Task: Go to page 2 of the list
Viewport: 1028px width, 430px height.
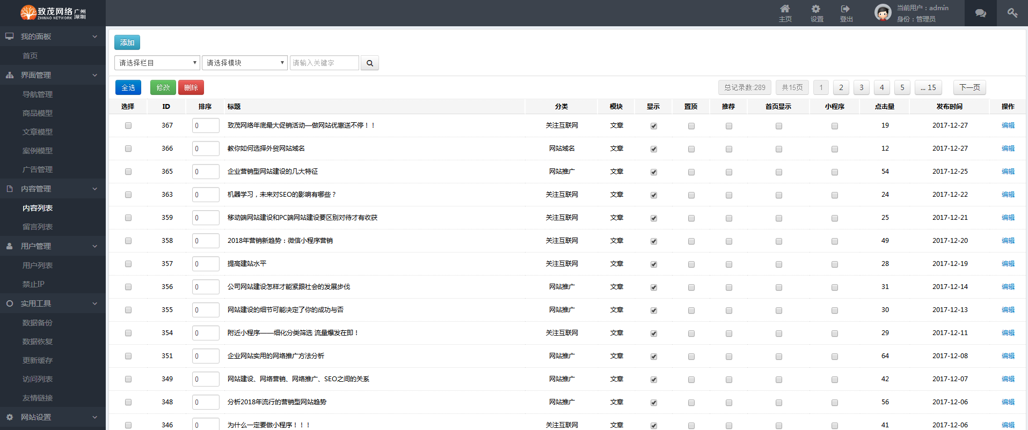Action: (x=841, y=87)
